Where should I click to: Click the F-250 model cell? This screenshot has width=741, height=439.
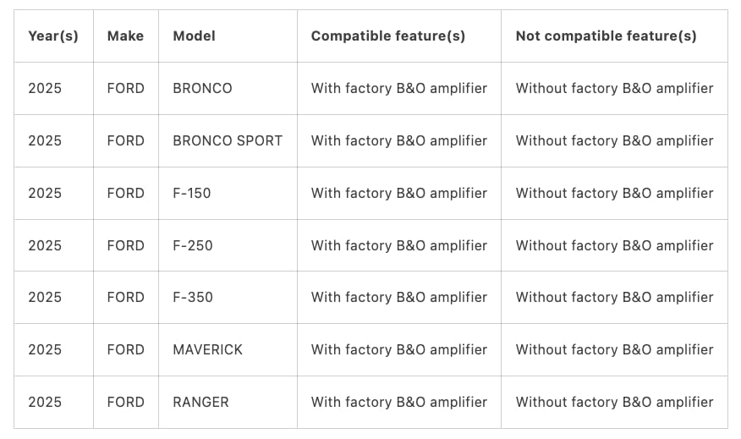click(x=192, y=246)
